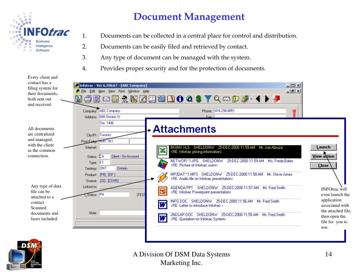363x272 pixels.
Task: Open the blue month grid calendar icon
Action: pos(162,99)
